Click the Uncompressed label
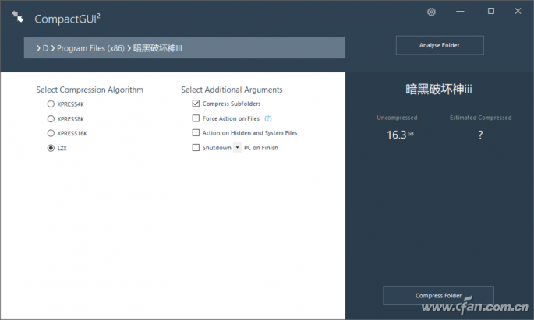 [397, 118]
